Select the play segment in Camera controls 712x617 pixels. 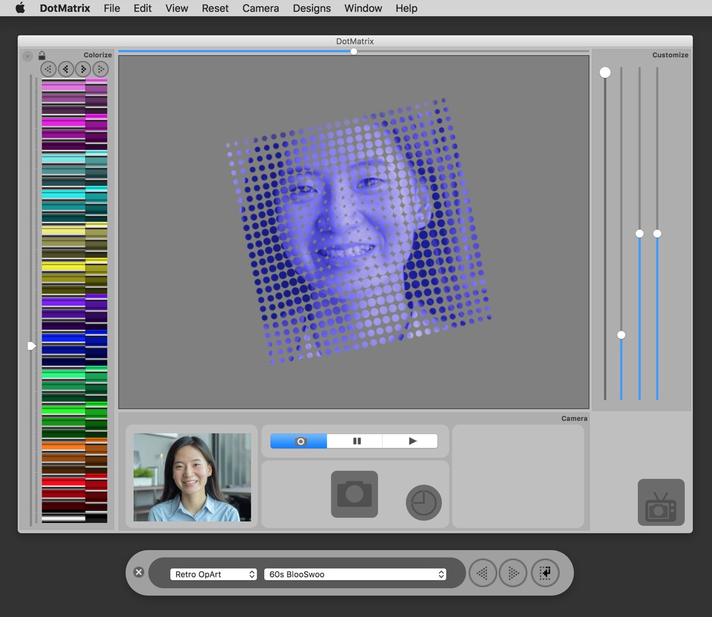coord(412,441)
